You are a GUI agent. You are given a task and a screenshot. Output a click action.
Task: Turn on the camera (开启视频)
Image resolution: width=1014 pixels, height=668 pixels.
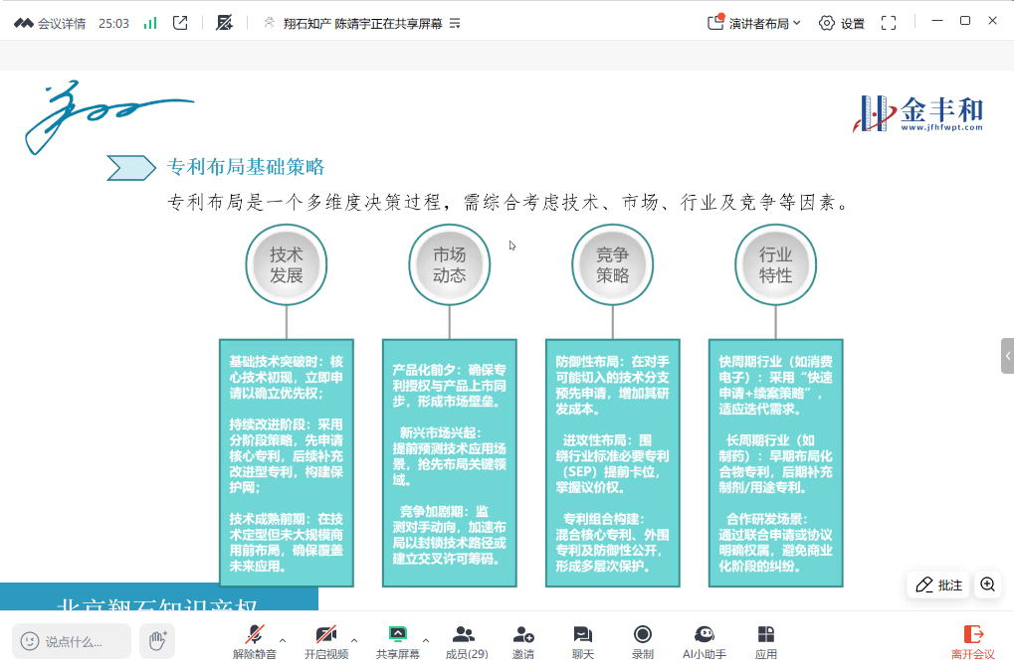pos(325,641)
